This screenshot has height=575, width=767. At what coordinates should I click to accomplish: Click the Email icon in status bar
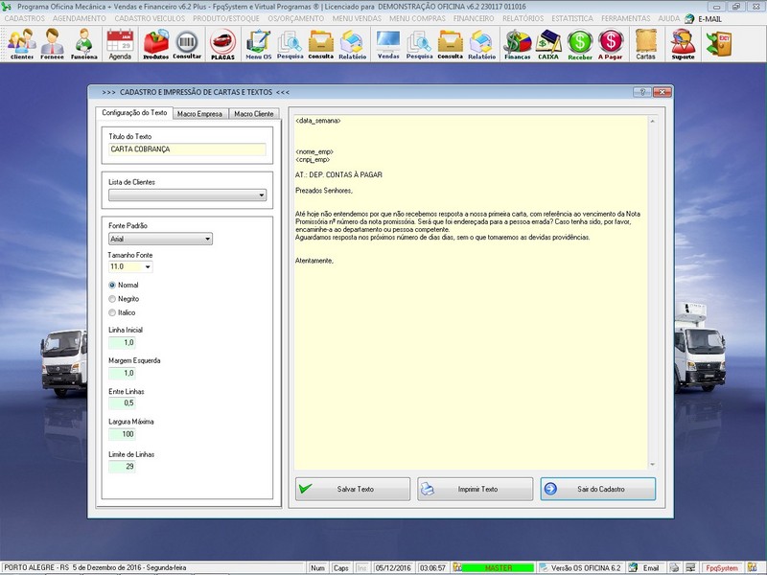[x=633, y=567]
